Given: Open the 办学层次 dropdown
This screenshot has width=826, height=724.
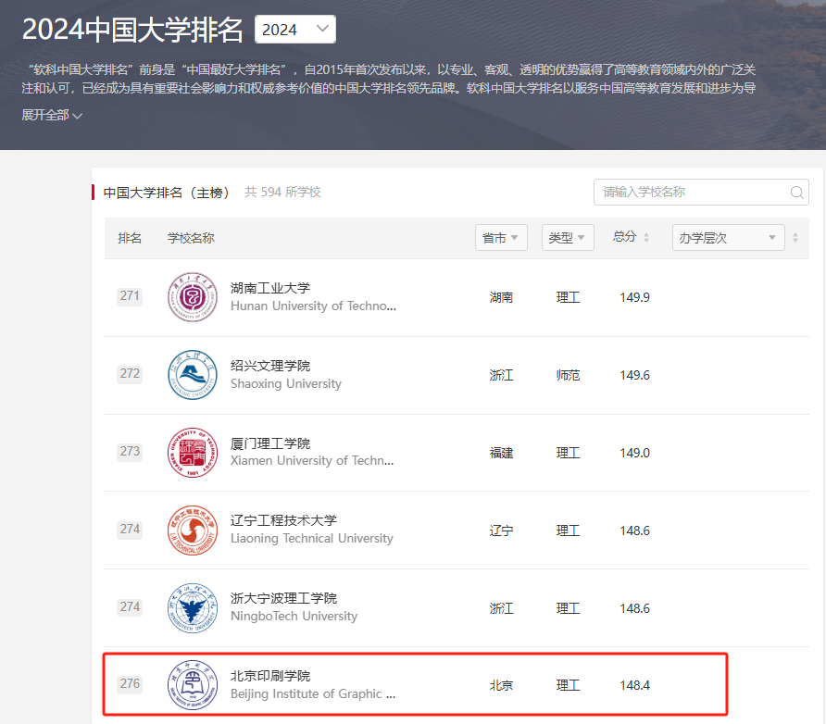Looking at the screenshot, I should point(728,238).
